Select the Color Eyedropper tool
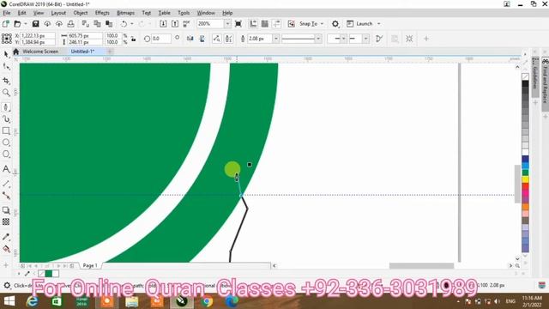 (x=6, y=237)
